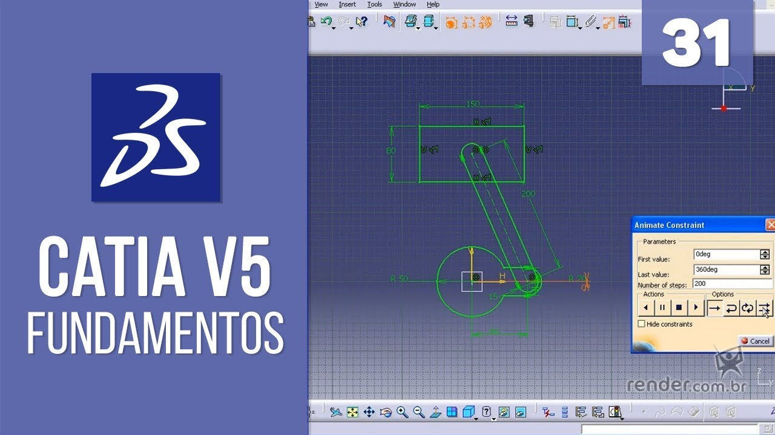
Task: Open the Window menu
Action: (404, 4)
